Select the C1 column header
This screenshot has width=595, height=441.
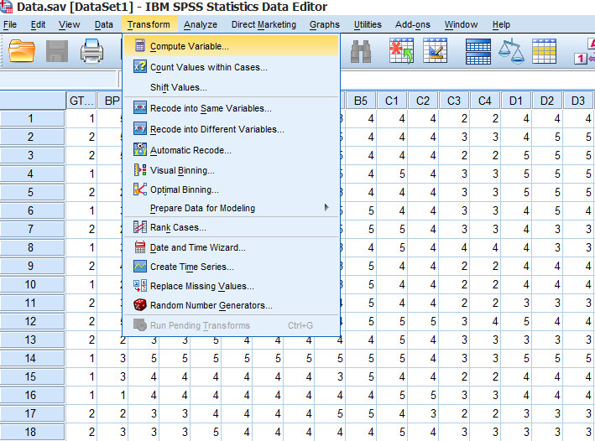pos(392,101)
